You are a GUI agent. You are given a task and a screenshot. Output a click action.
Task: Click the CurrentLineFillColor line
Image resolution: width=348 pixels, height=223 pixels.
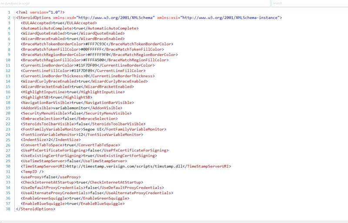pyautogui.click(x=83, y=71)
